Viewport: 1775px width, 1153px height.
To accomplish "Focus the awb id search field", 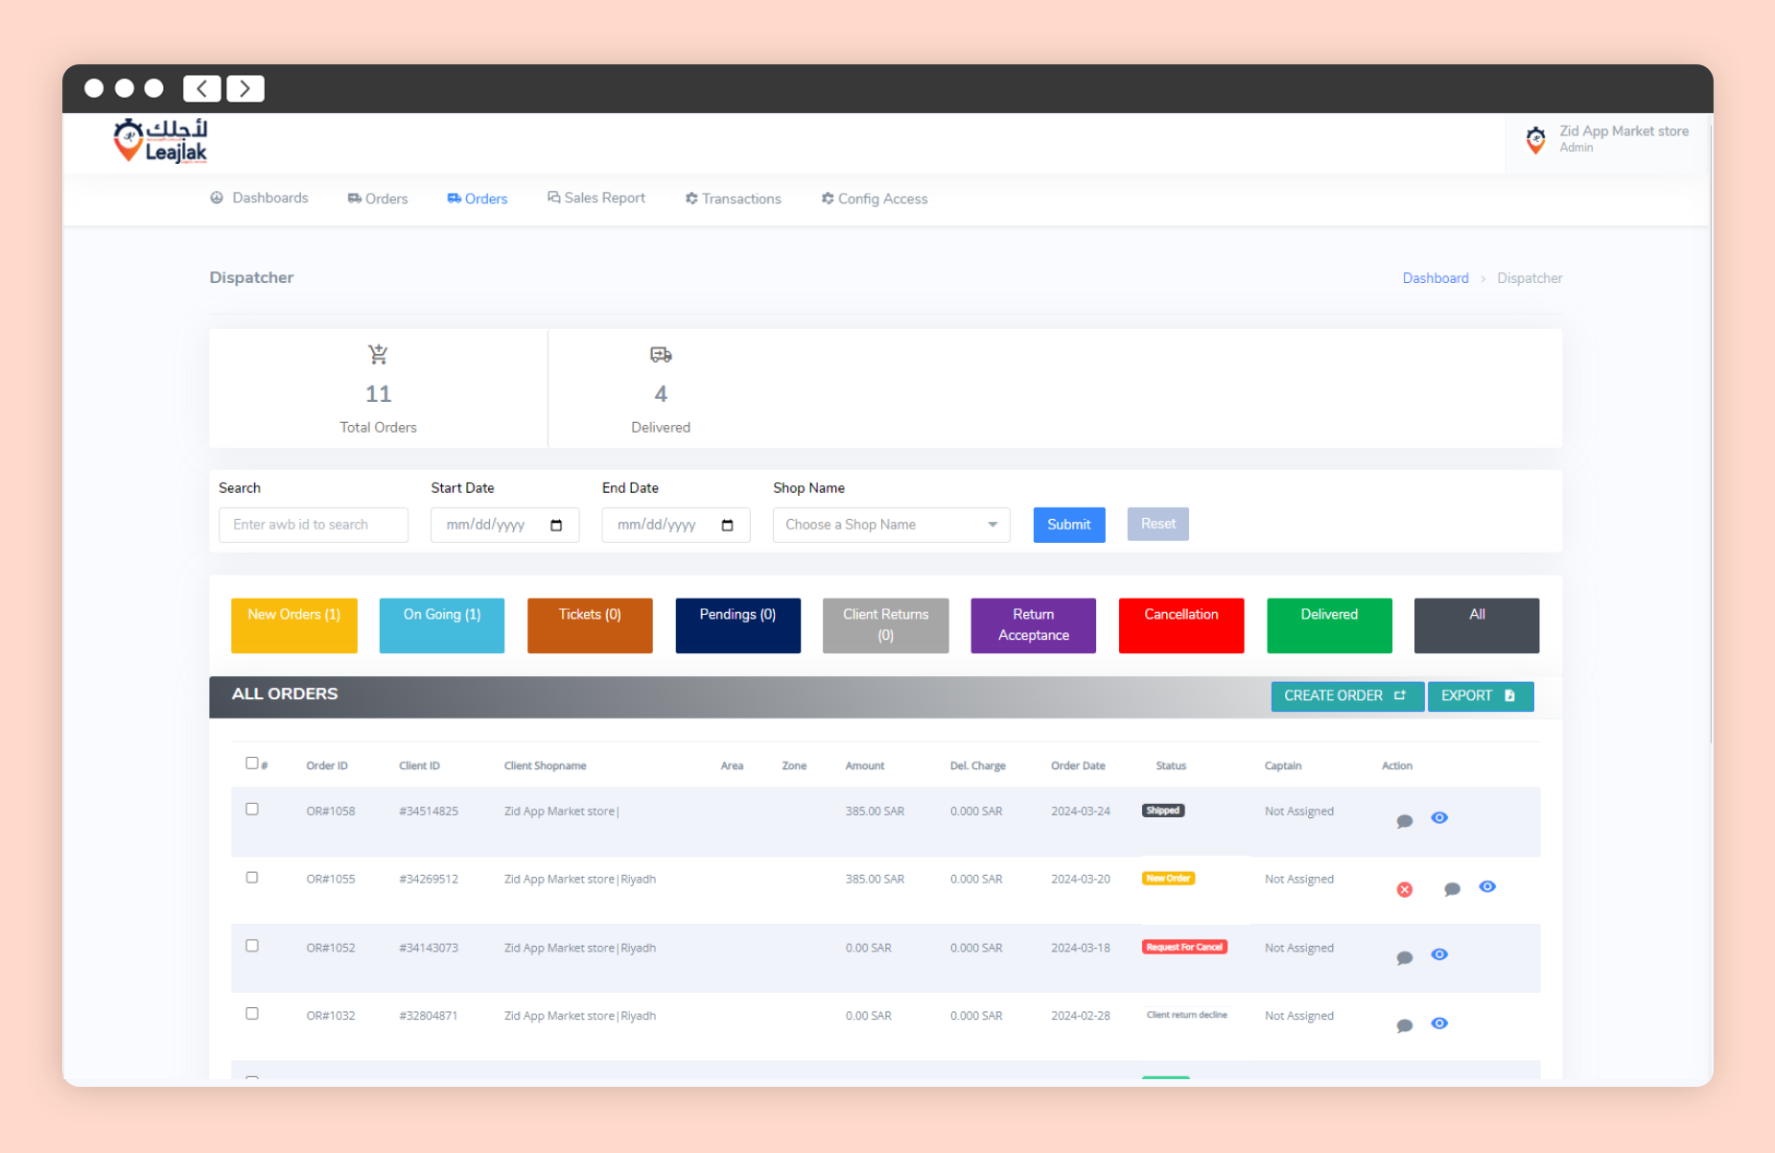I will (x=314, y=525).
